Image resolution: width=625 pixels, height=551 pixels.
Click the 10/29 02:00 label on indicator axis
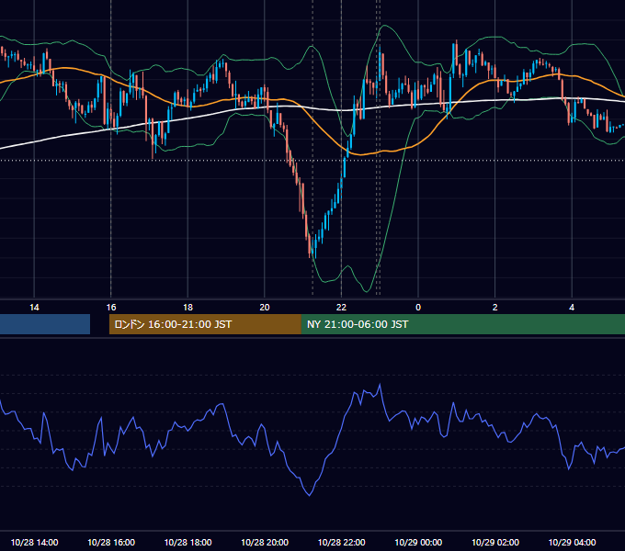click(x=495, y=542)
